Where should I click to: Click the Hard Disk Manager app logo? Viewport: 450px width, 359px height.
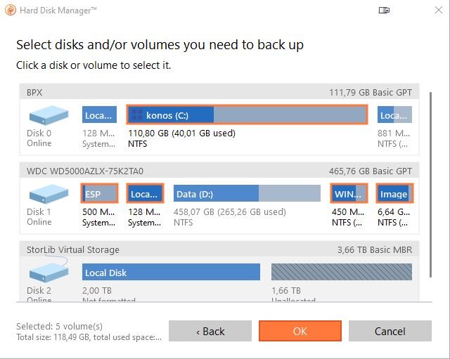point(10,11)
